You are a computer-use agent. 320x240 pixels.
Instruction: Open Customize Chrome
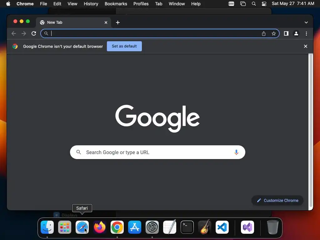pos(277,200)
